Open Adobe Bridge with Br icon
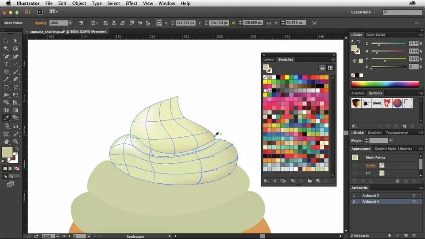The width and height of the screenshot is (425, 239). point(40,12)
